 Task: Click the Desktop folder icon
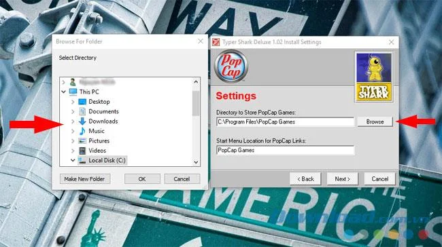pyautogui.click(x=82, y=102)
